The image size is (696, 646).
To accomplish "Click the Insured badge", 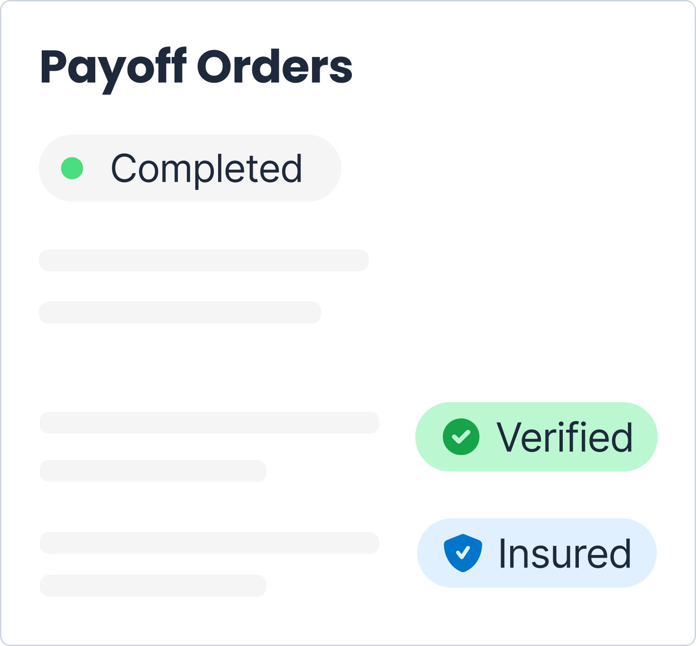I will 537,553.
